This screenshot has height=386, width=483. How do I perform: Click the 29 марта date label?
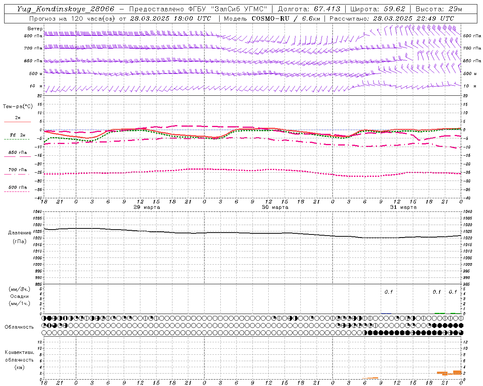146,207
